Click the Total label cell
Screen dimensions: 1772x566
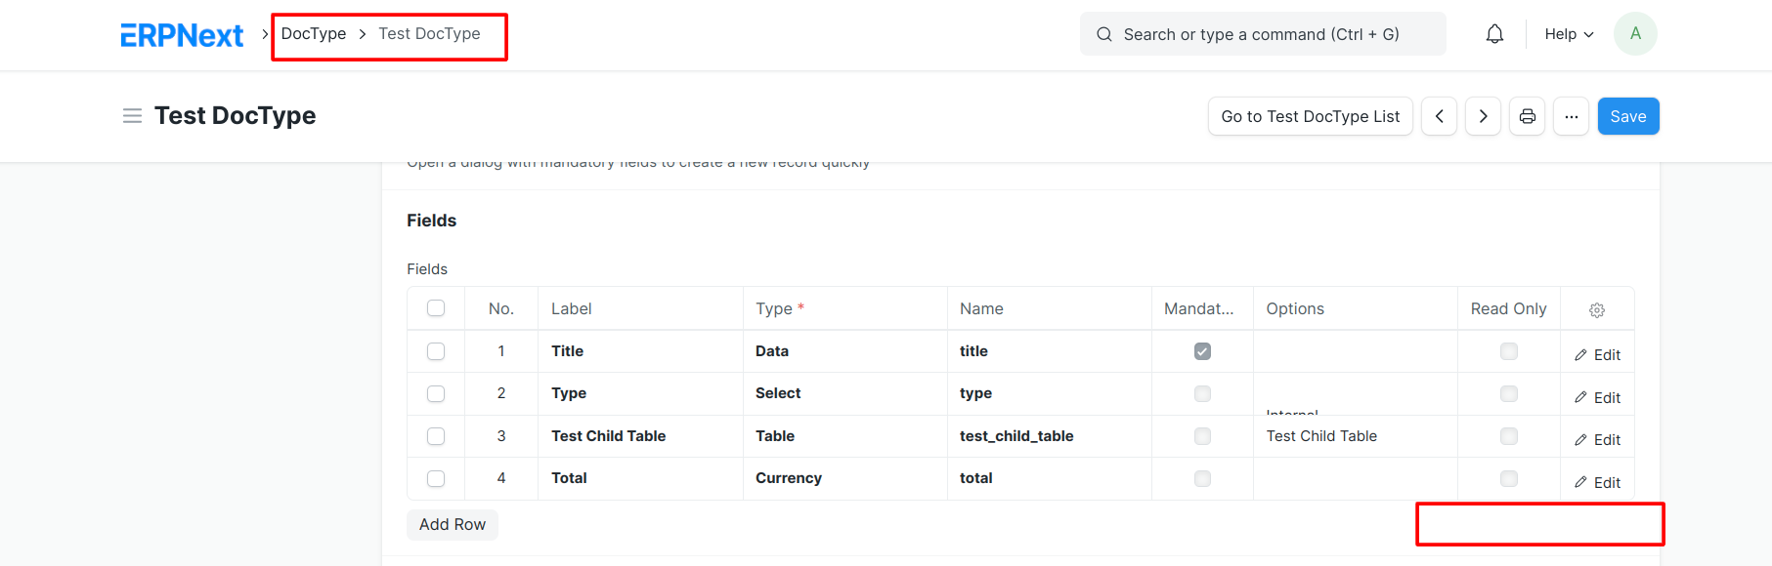(640, 478)
